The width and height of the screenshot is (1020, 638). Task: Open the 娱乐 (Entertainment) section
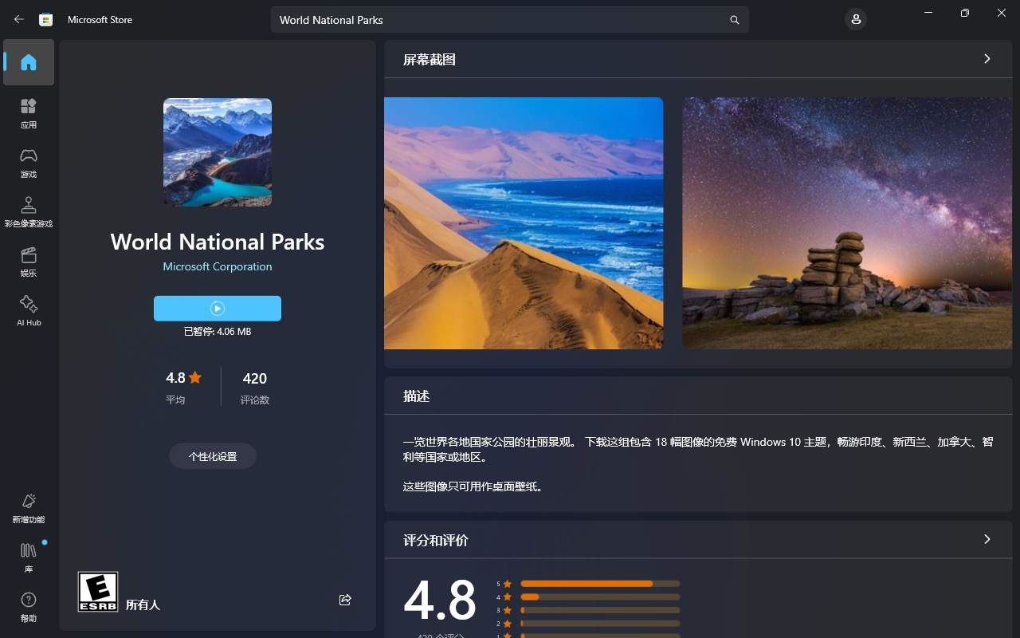click(x=29, y=262)
